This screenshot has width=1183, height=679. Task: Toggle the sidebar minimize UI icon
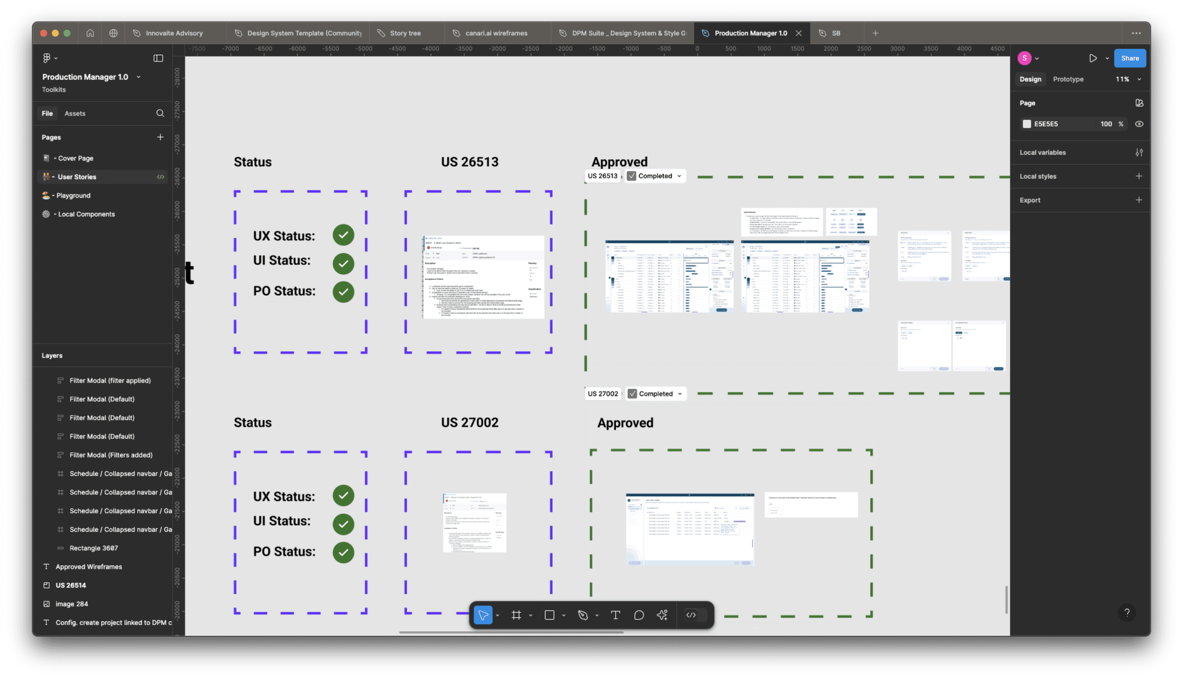click(x=158, y=58)
